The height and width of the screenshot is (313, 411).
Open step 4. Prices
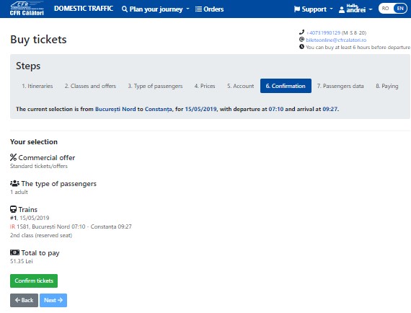click(x=205, y=86)
